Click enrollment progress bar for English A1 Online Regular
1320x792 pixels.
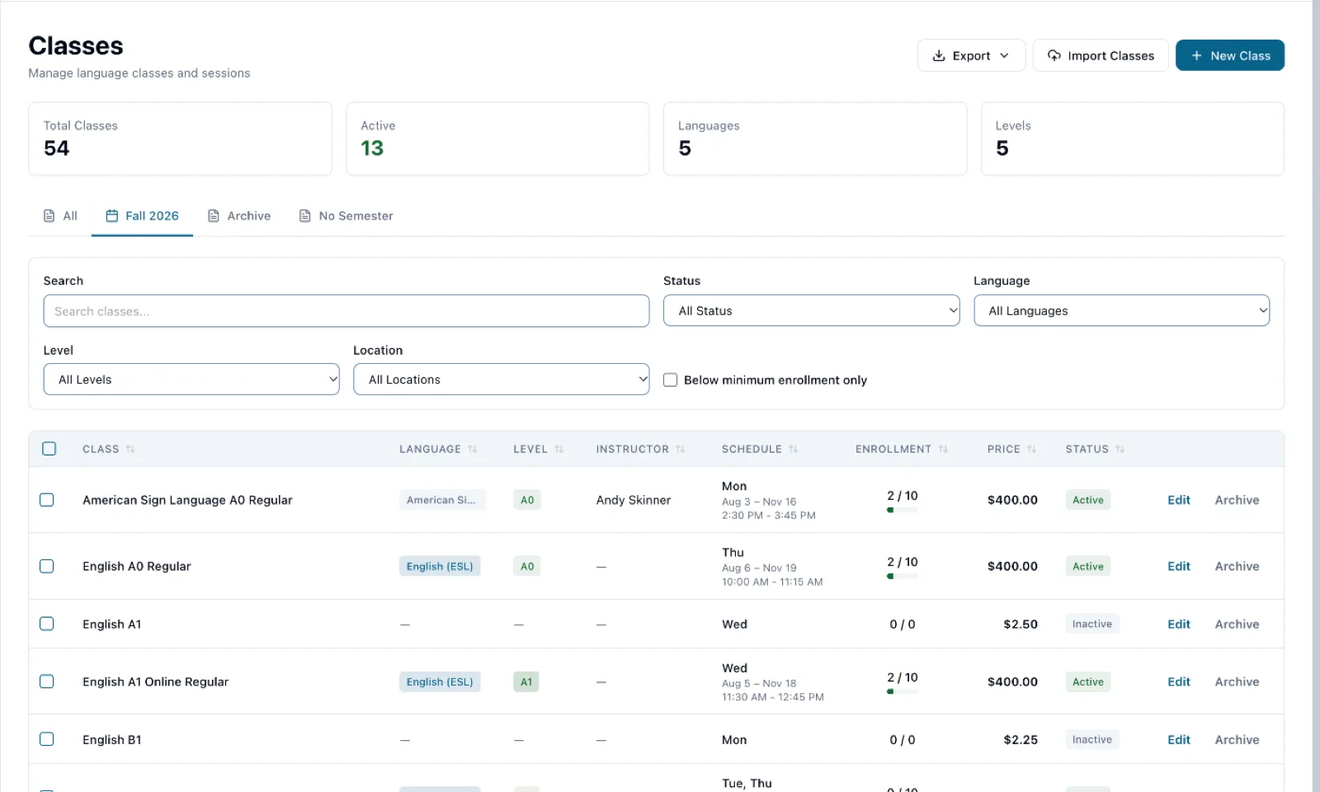click(902, 691)
